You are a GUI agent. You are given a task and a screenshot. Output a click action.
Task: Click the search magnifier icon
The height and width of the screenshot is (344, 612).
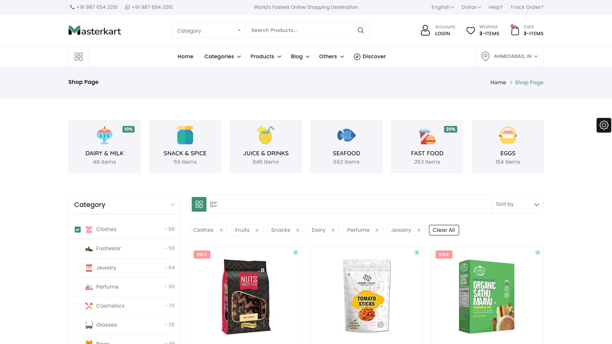361,30
